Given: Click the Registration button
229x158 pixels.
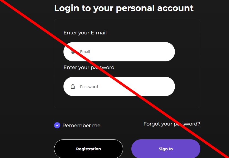Looking at the screenshot, I should (89, 149).
